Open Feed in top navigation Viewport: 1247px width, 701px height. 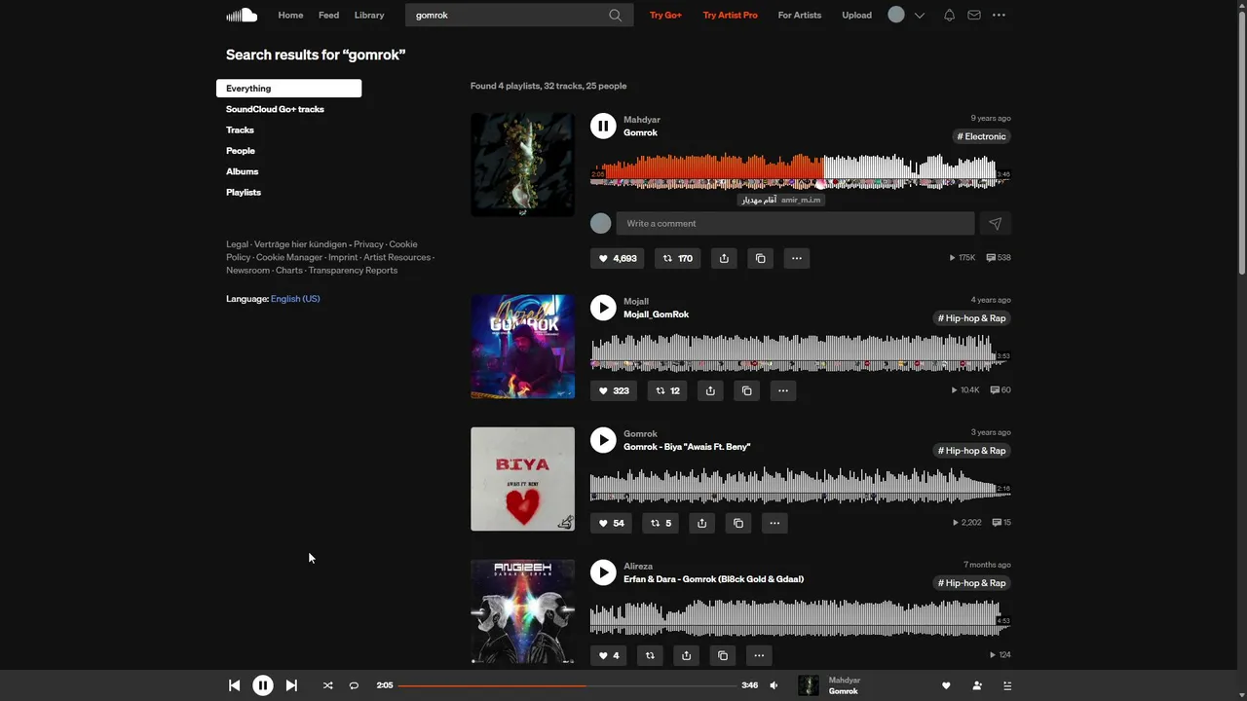[x=328, y=15]
